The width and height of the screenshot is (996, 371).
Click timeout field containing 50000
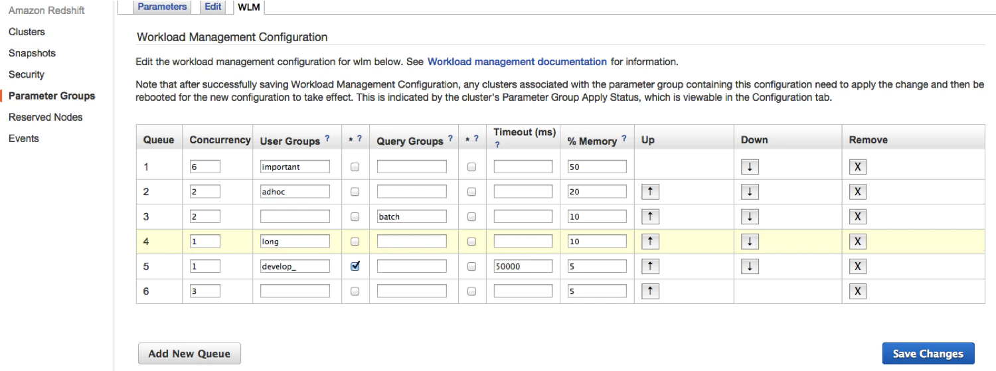[x=523, y=266]
